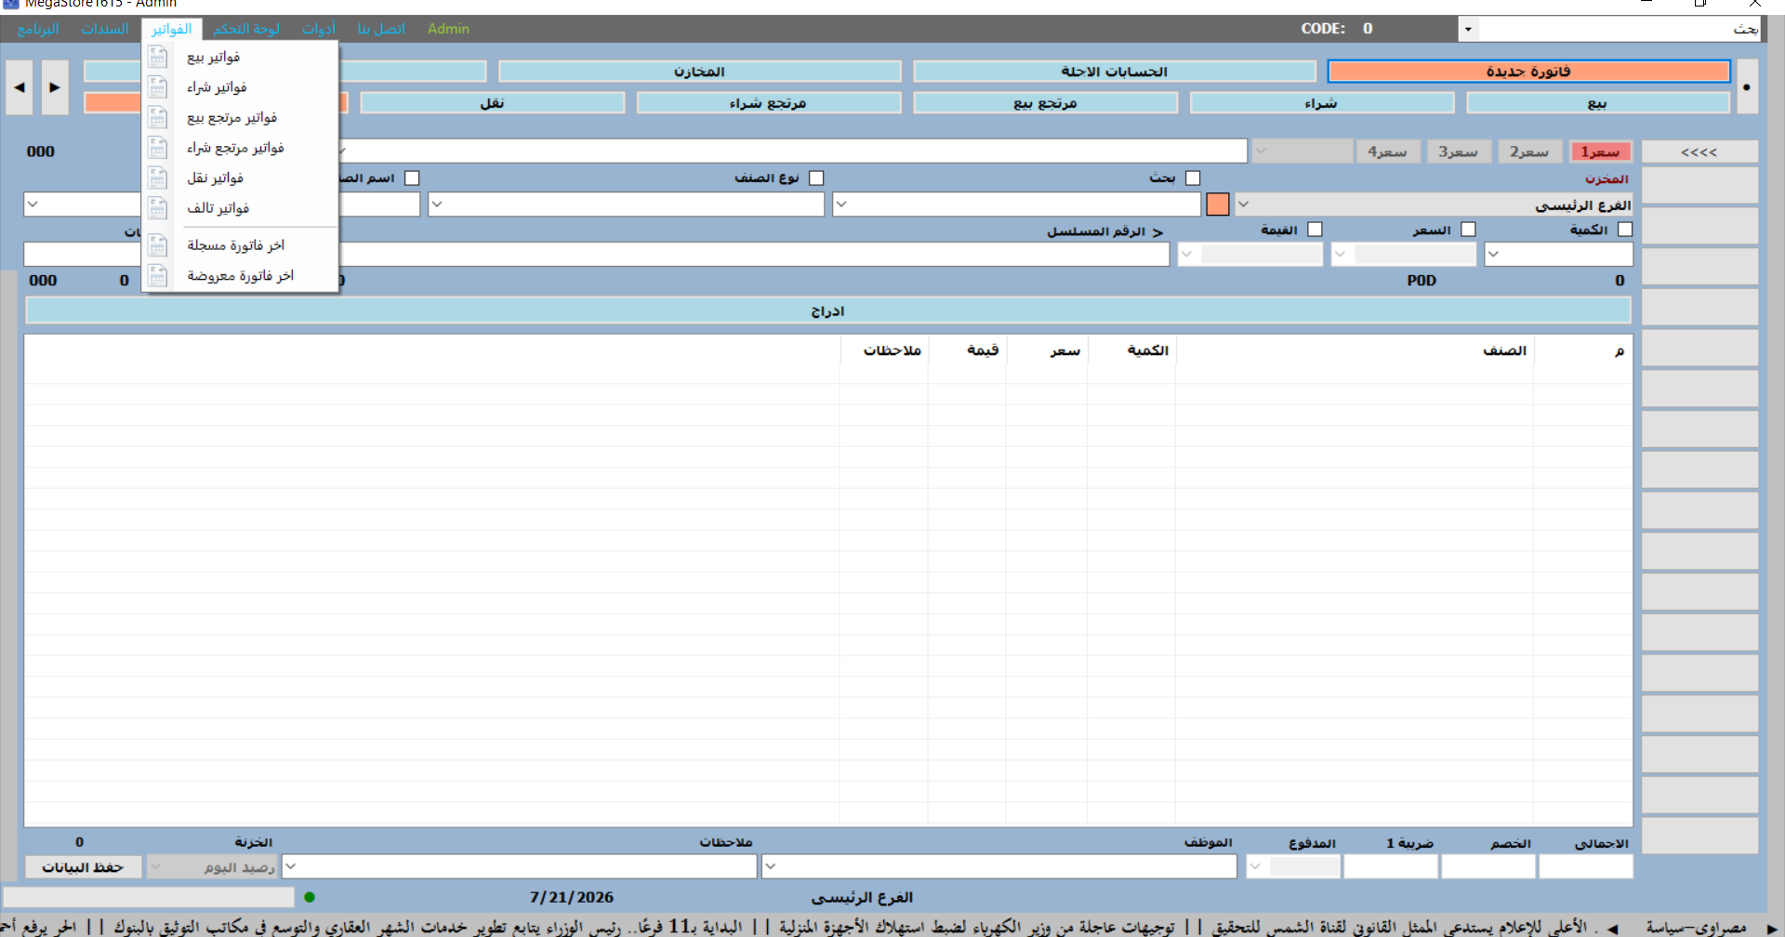Image resolution: width=1785 pixels, height=937 pixels.
Task: Click the ضريبة 1 tax input field
Action: tap(1391, 866)
